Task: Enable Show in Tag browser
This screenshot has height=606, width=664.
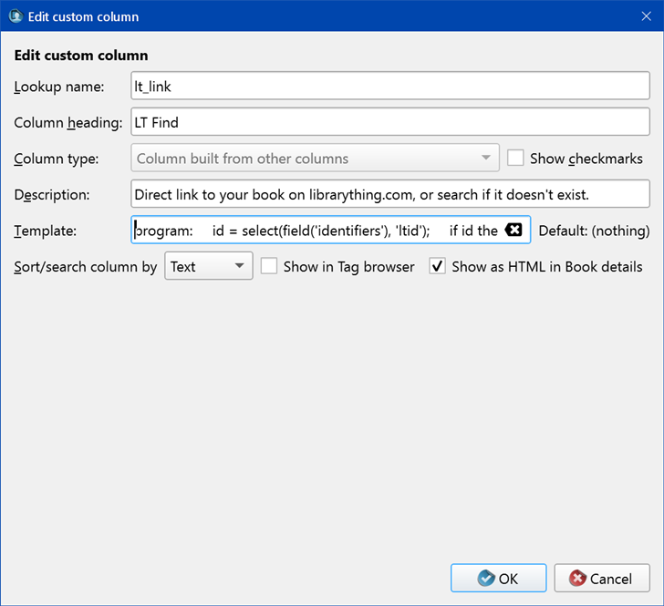Action: point(269,267)
